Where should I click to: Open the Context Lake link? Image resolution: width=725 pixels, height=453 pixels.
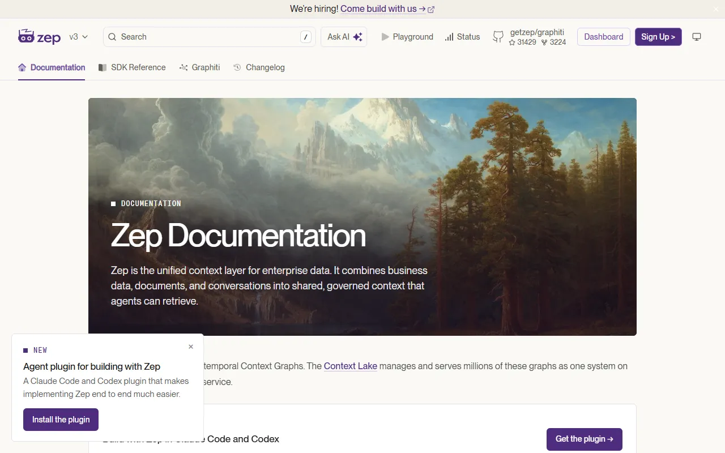pos(351,366)
